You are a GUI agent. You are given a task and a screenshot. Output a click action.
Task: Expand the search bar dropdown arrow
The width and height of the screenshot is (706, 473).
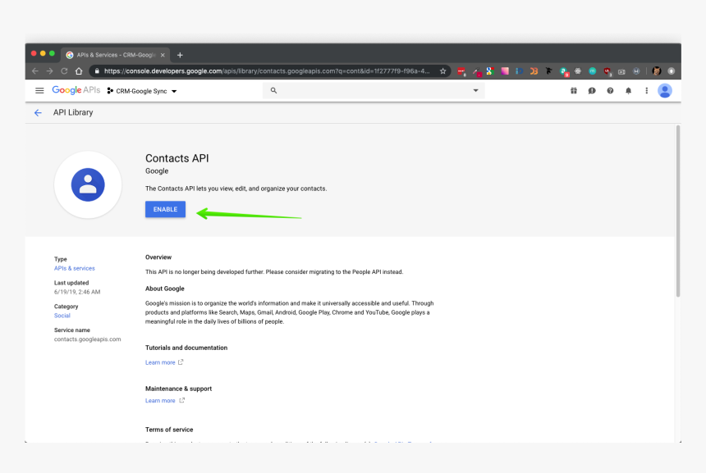(x=475, y=90)
